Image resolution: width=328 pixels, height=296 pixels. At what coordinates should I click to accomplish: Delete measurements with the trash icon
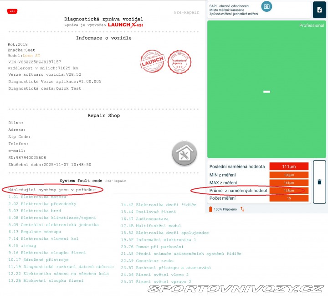click(319, 182)
